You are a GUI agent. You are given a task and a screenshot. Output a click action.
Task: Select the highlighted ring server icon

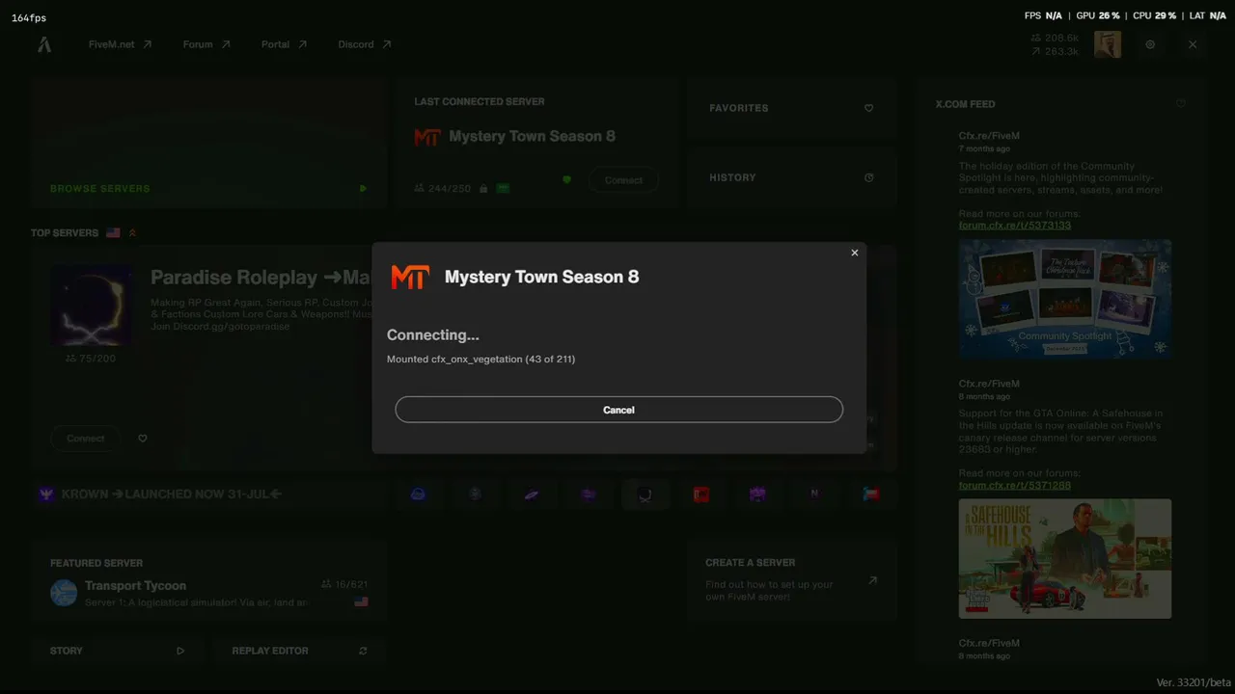(x=645, y=494)
